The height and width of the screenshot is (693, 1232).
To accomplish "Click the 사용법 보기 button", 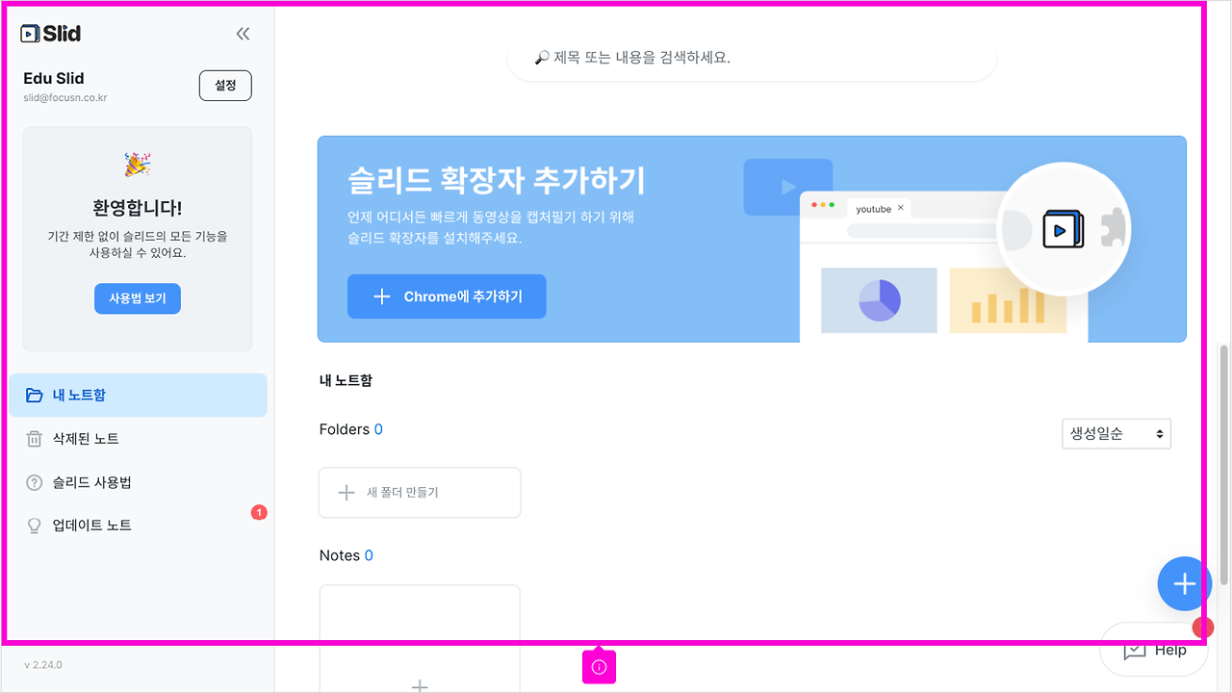I will point(137,298).
